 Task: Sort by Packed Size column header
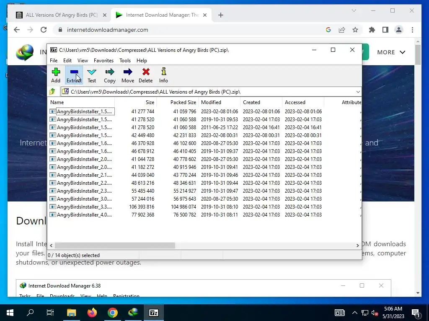(178, 102)
